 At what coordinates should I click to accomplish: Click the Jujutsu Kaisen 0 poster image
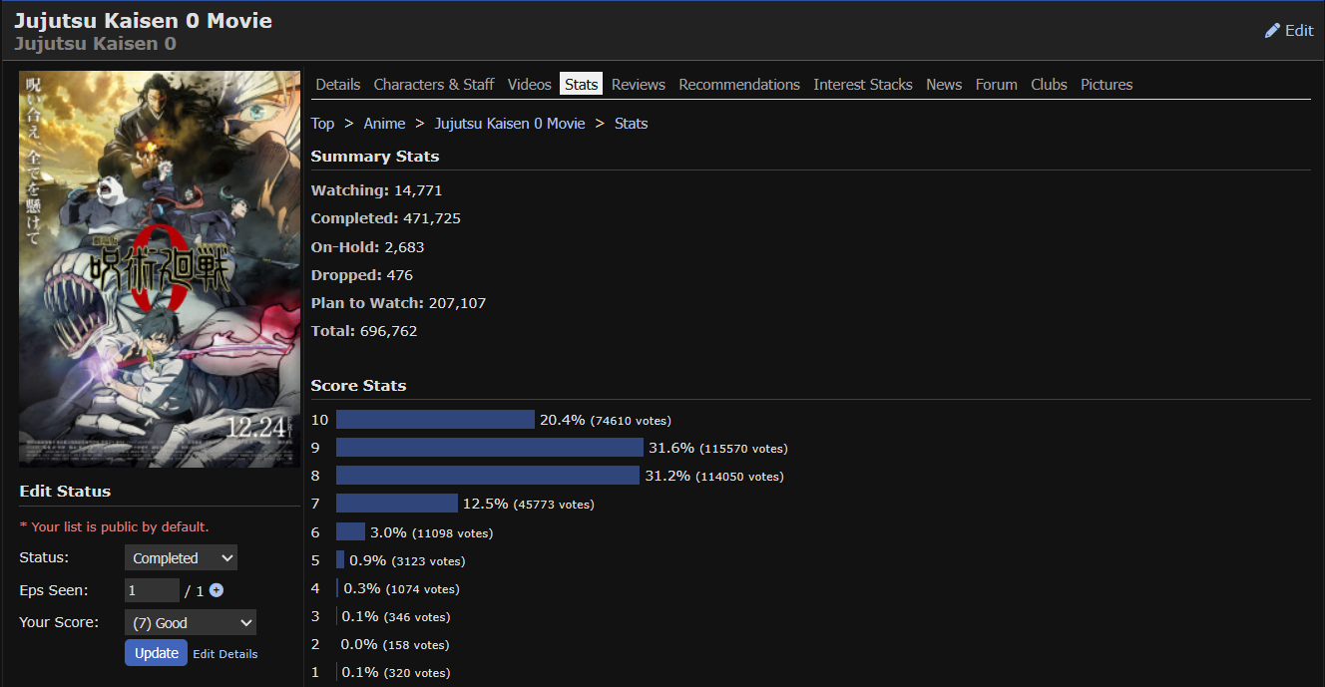coord(160,269)
